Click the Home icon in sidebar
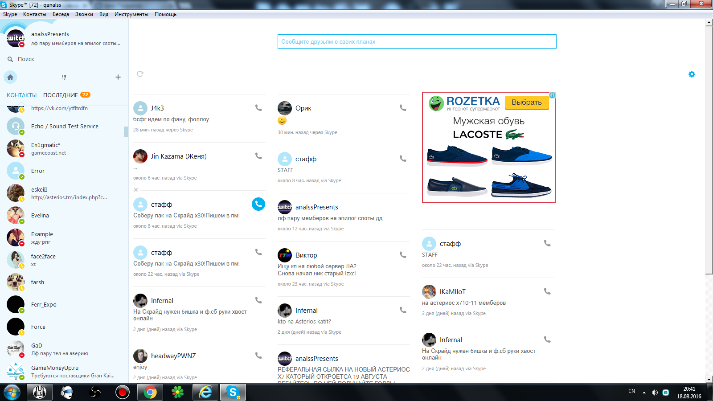This screenshot has height=401, width=713. pos(10,77)
